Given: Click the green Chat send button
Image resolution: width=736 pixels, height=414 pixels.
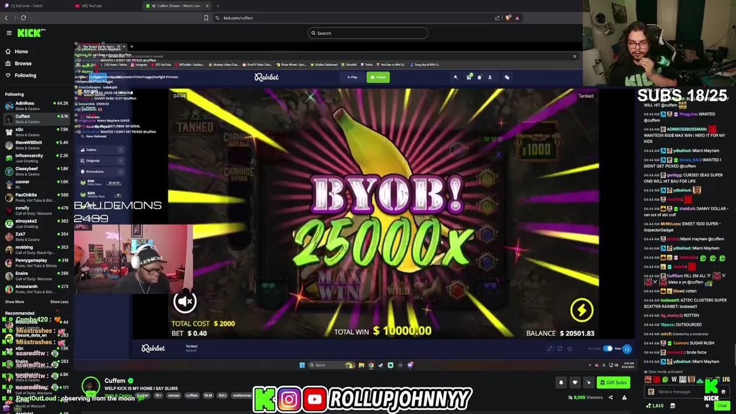Looking at the screenshot, I should 722,406.
